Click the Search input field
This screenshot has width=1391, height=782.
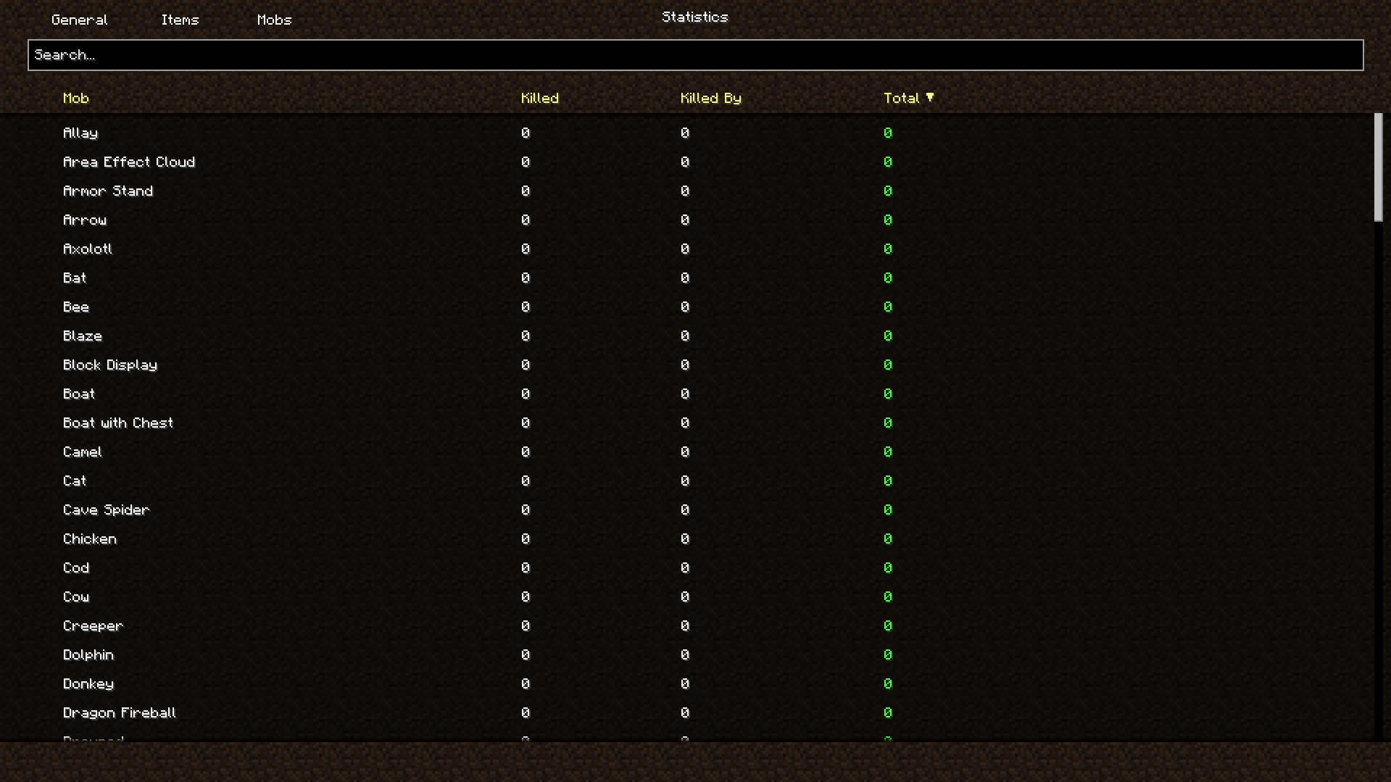pos(695,55)
